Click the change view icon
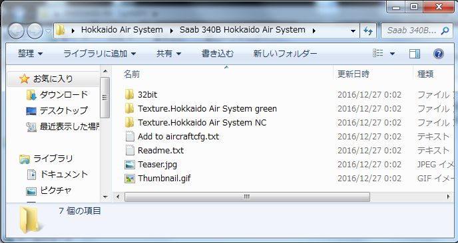Image resolution: width=458 pixels, height=243 pixels. pos(378,53)
